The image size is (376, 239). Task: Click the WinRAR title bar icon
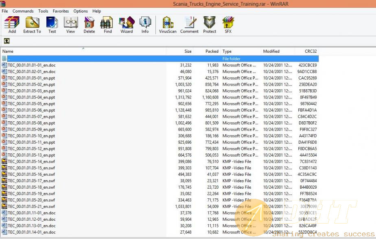coord(3,4)
